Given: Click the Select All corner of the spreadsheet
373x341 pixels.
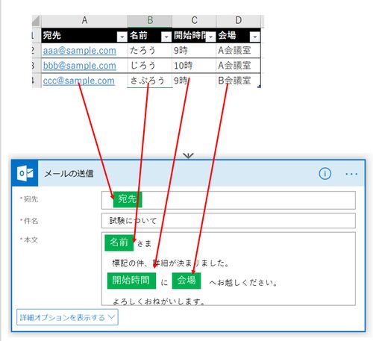Looking at the screenshot, I should (x=37, y=21).
